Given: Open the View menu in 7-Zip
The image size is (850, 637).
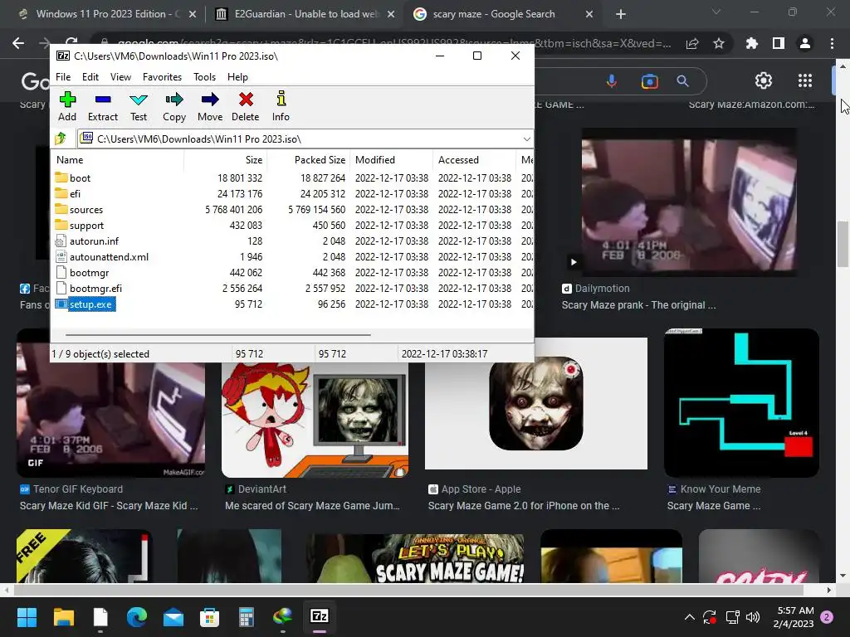Looking at the screenshot, I should [x=120, y=77].
